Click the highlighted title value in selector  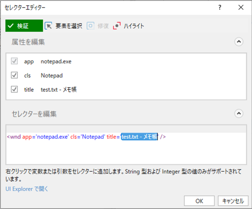139,137
